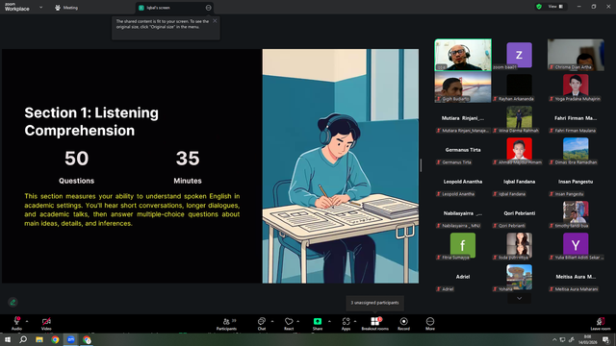Open the Chat panel
The width and height of the screenshot is (616, 346).
262,324
